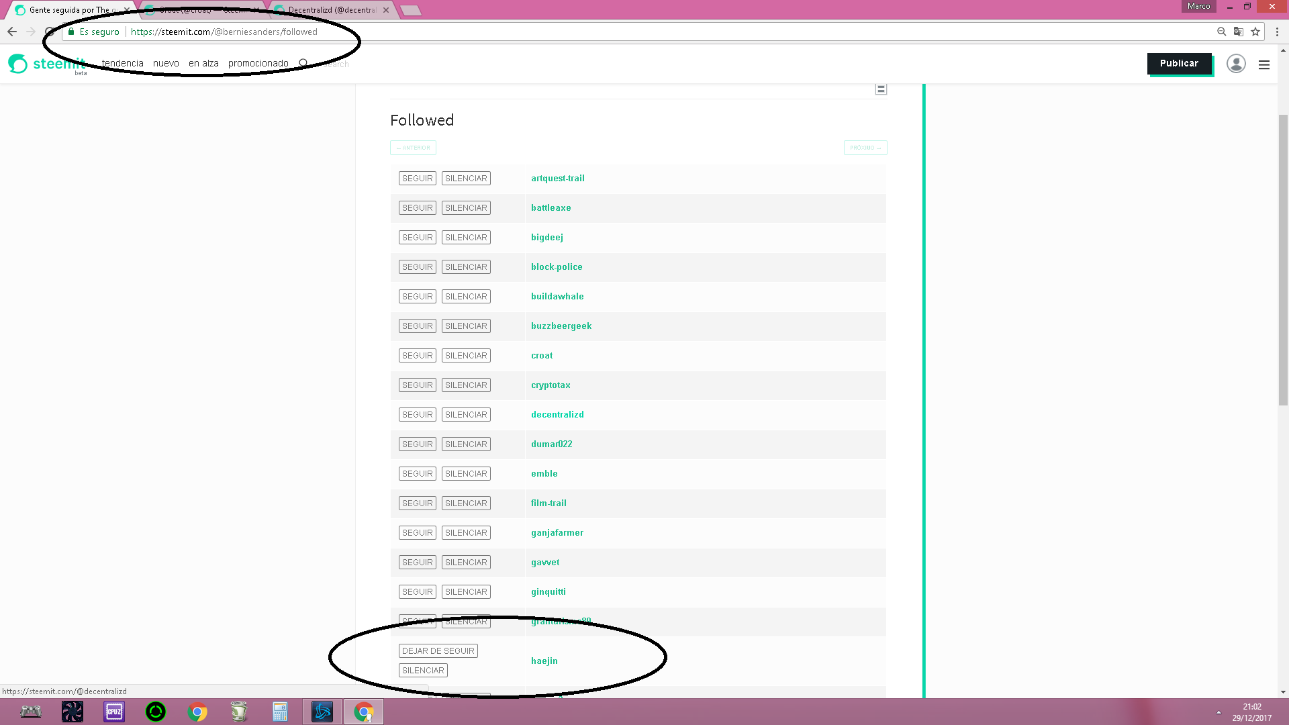
Task: Click the Anterior pagination button
Action: [413, 148]
